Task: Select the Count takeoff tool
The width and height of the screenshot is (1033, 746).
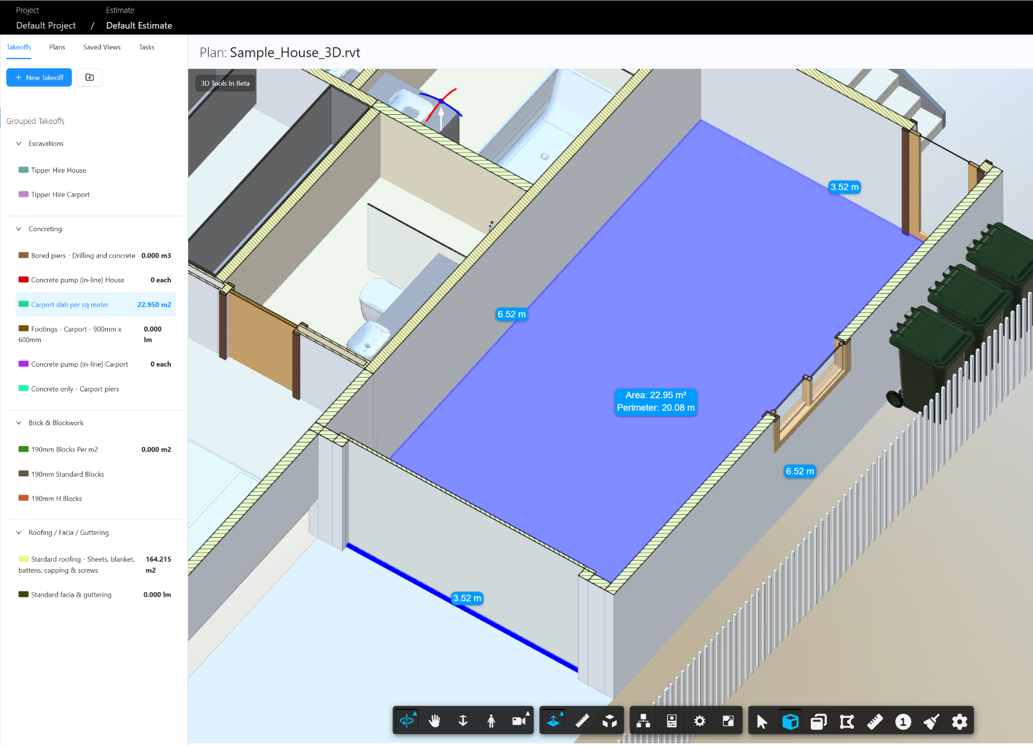Action: 903,721
